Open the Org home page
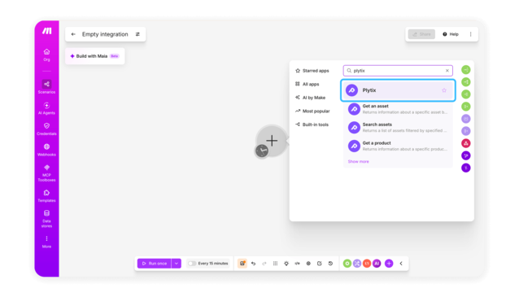The height and width of the screenshot is (297, 519). coord(46,55)
